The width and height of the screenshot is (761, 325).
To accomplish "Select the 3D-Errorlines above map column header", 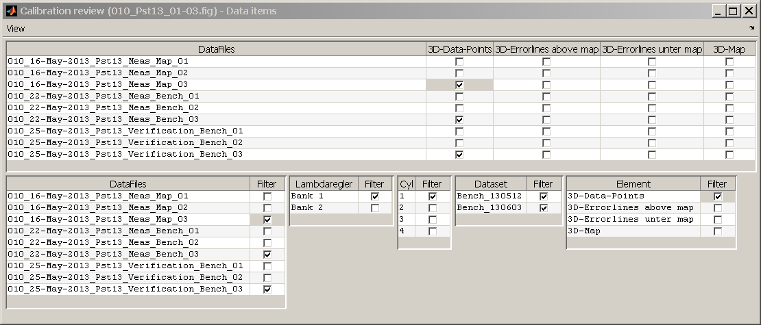I will [x=547, y=49].
